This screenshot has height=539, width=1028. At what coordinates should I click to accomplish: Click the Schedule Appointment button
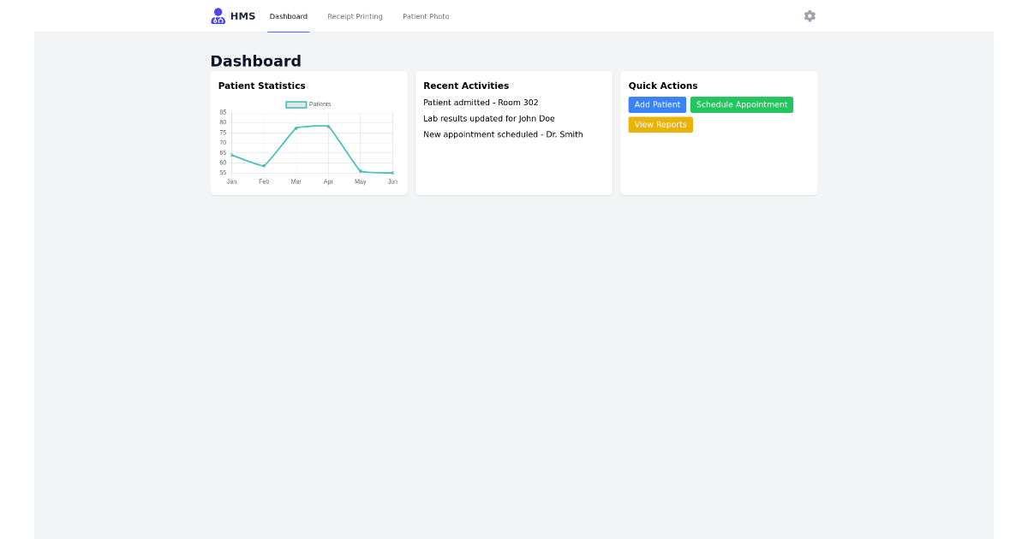742,104
